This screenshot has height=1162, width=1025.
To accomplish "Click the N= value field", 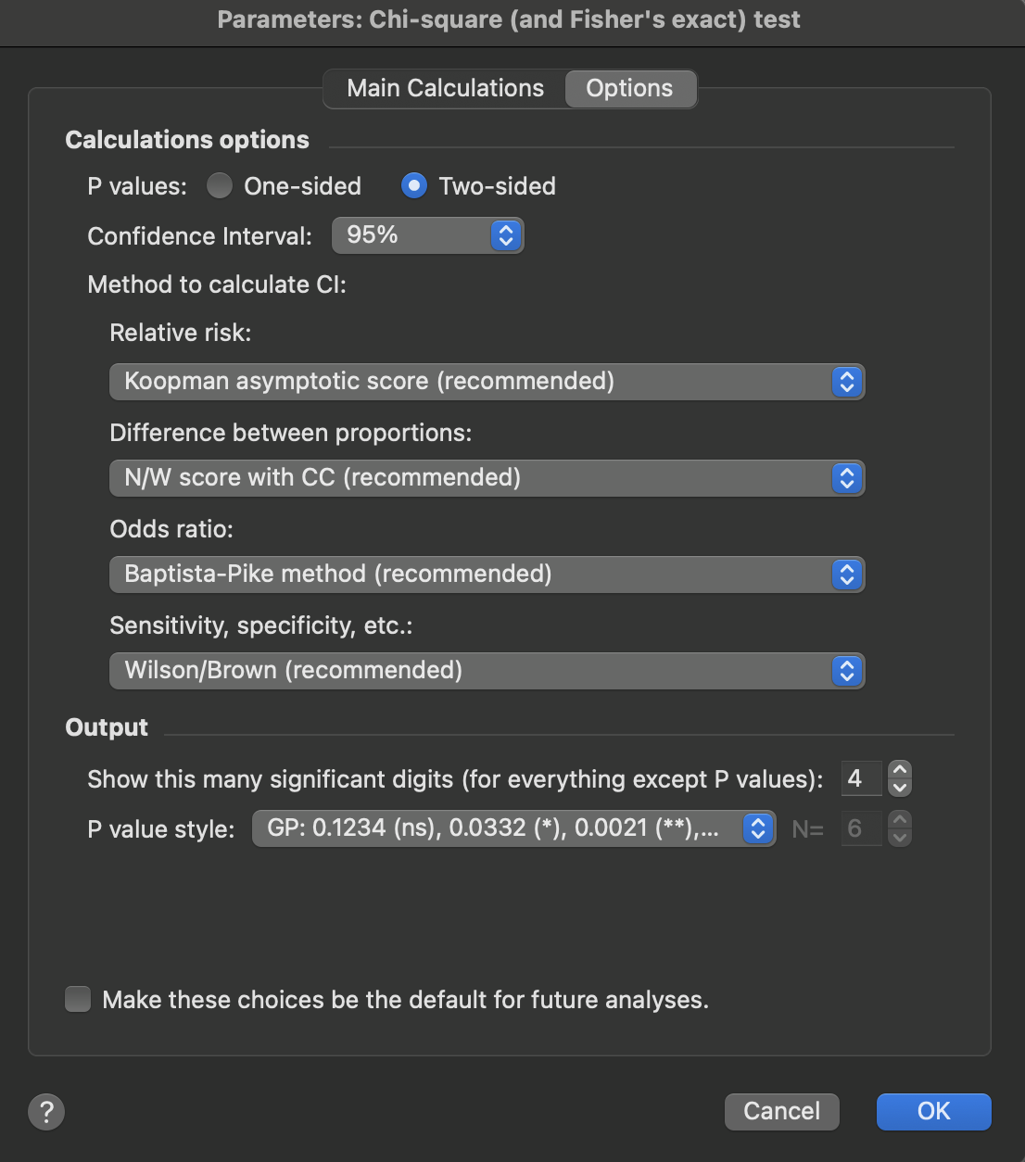I will click(x=860, y=828).
